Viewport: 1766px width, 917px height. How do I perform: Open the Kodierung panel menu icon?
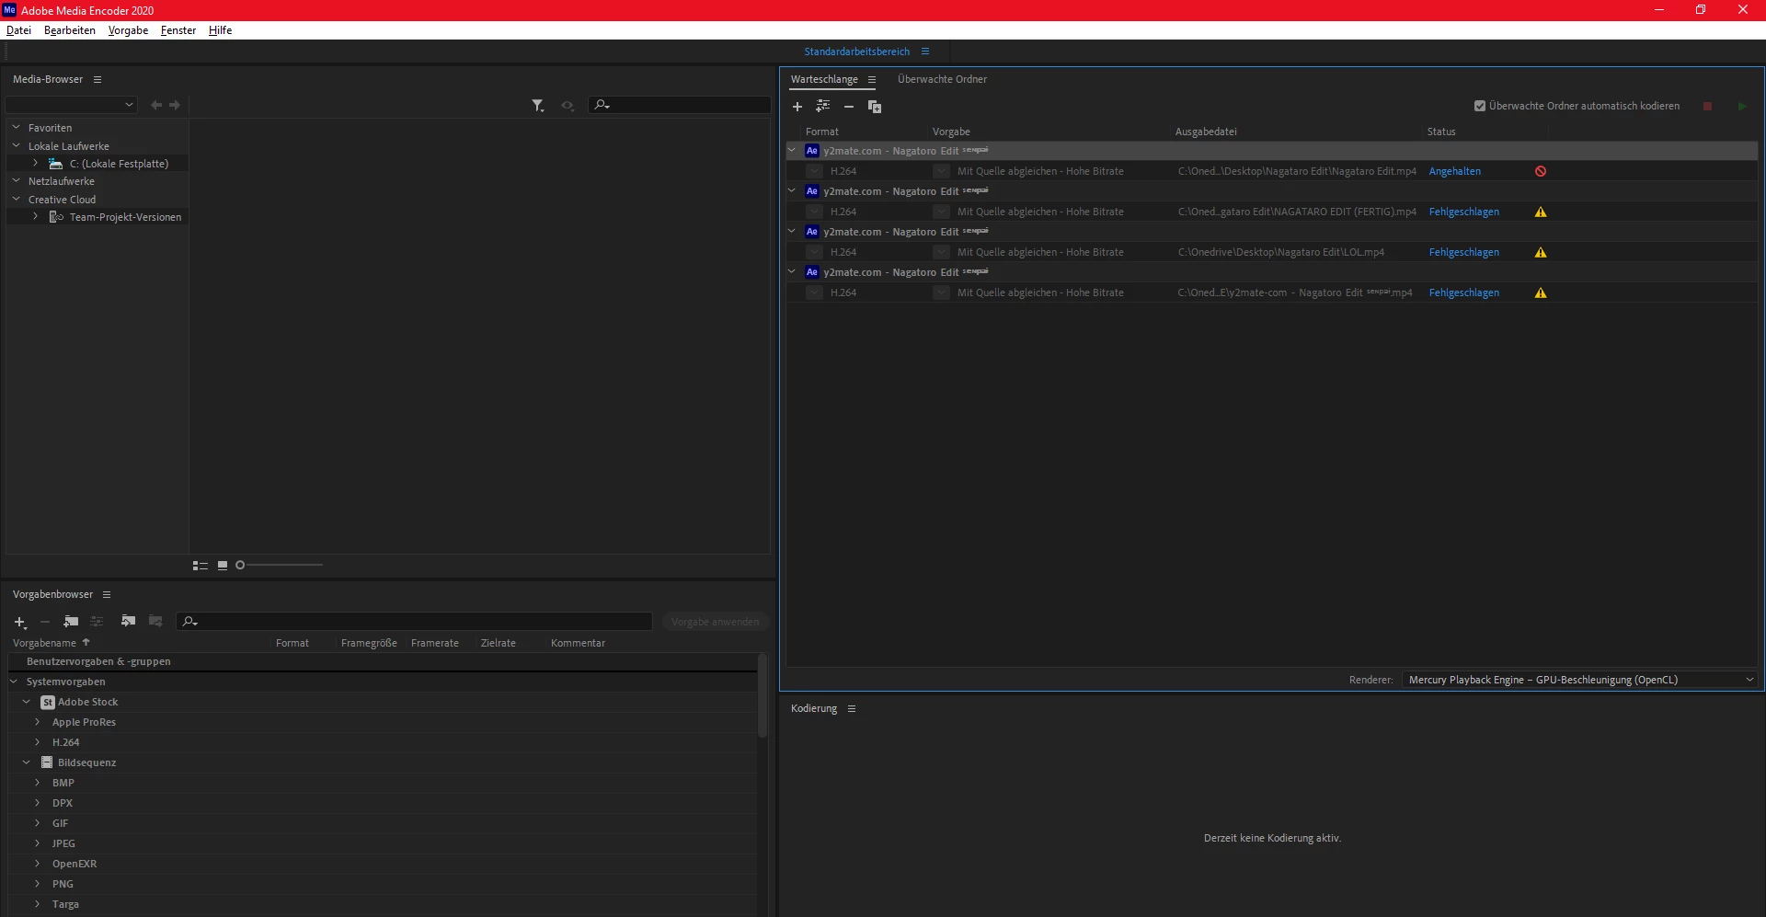pyautogui.click(x=852, y=709)
